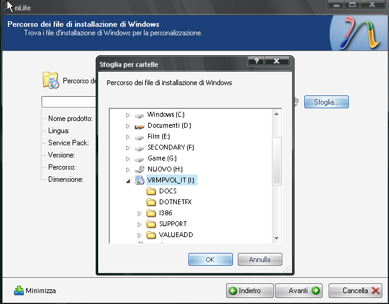Click the dialog resize grip corner
The height and width of the screenshot is (304, 389).
point(288,269)
